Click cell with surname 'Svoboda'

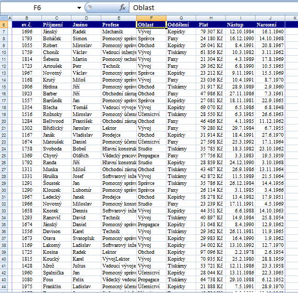click(56, 149)
